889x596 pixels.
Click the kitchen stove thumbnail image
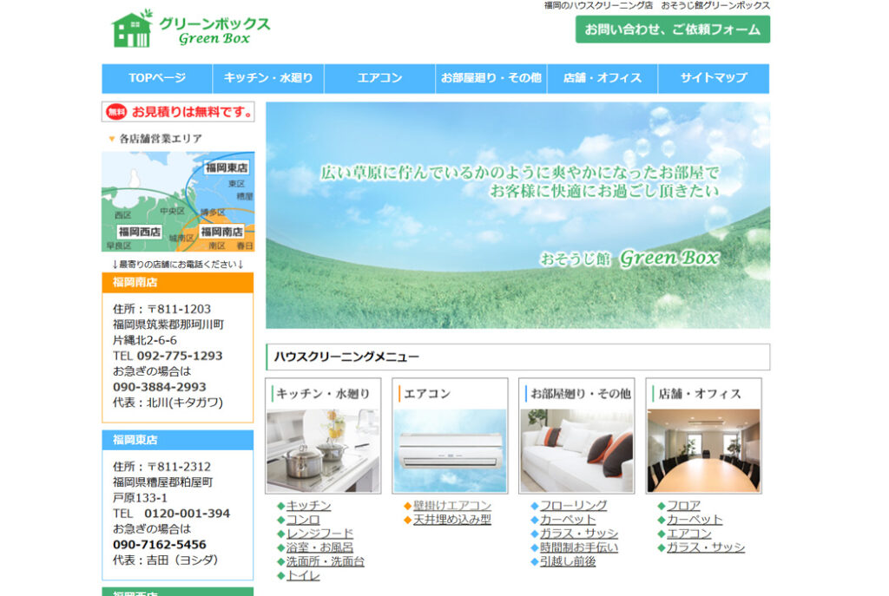pos(323,450)
